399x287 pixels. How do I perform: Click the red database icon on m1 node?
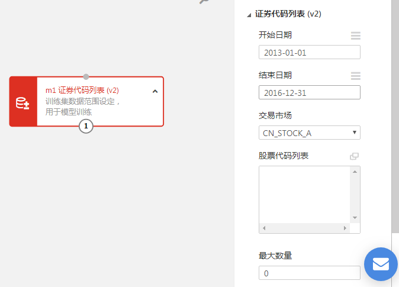(x=22, y=103)
